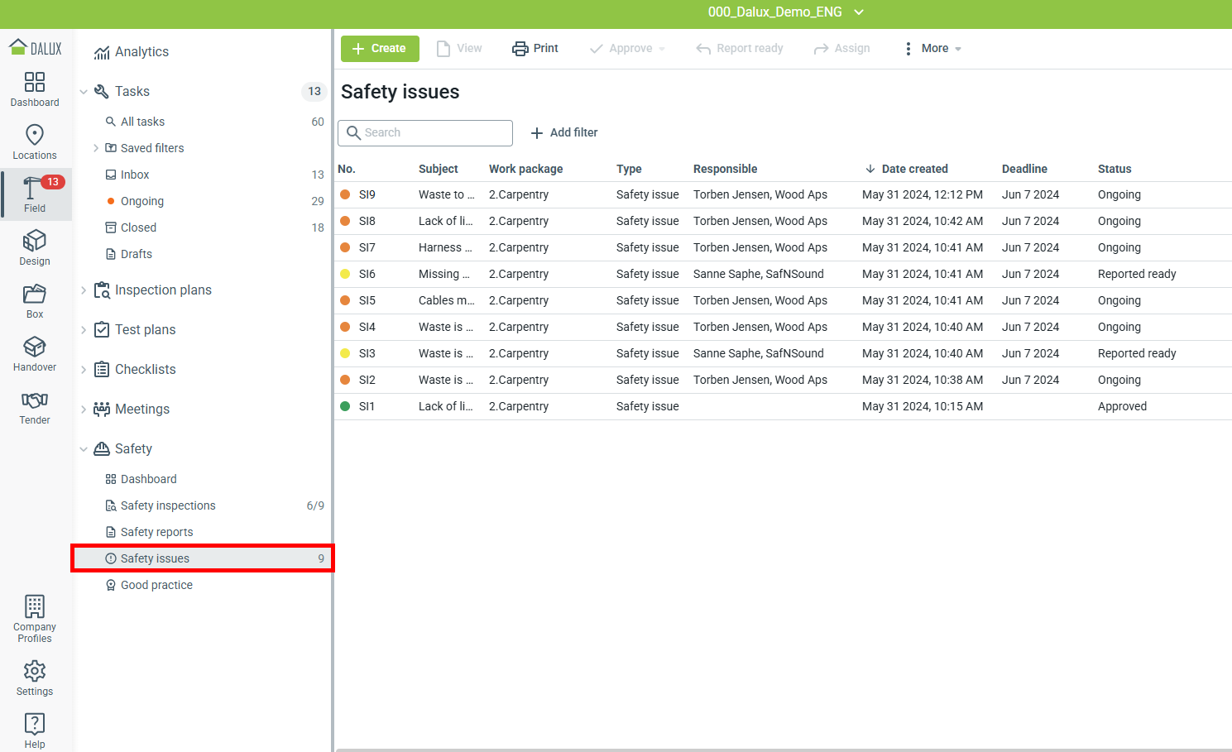1232x752 pixels.
Task: Open Company Profiles building icon
Action: pyautogui.click(x=35, y=608)
